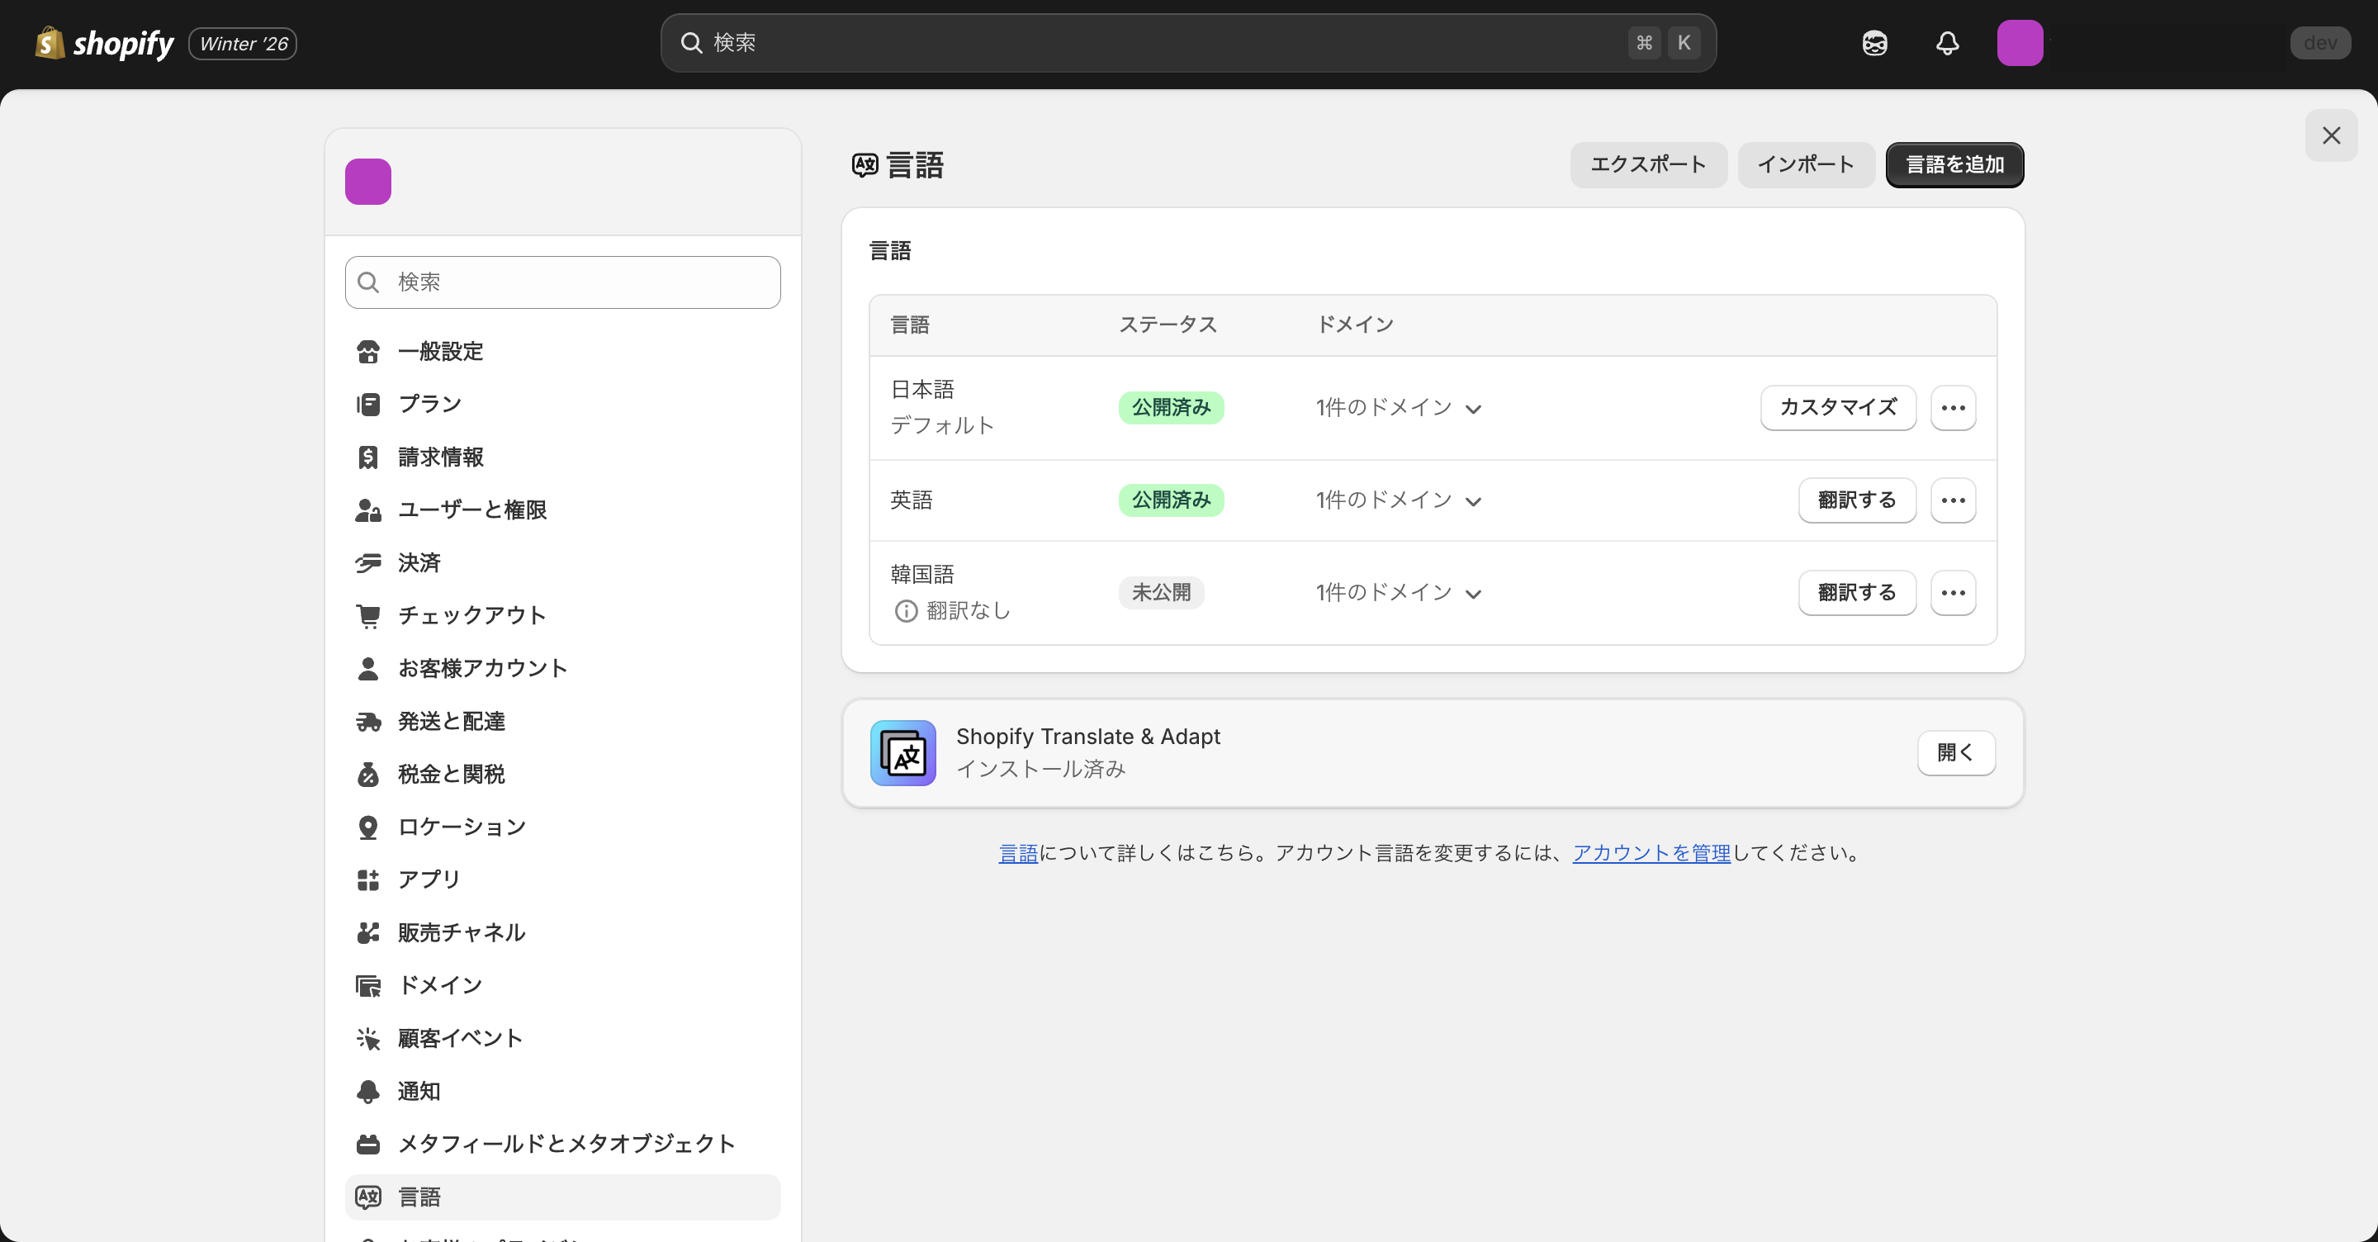Click the Shopify Translate & Adapt app icon

(902, 752)
